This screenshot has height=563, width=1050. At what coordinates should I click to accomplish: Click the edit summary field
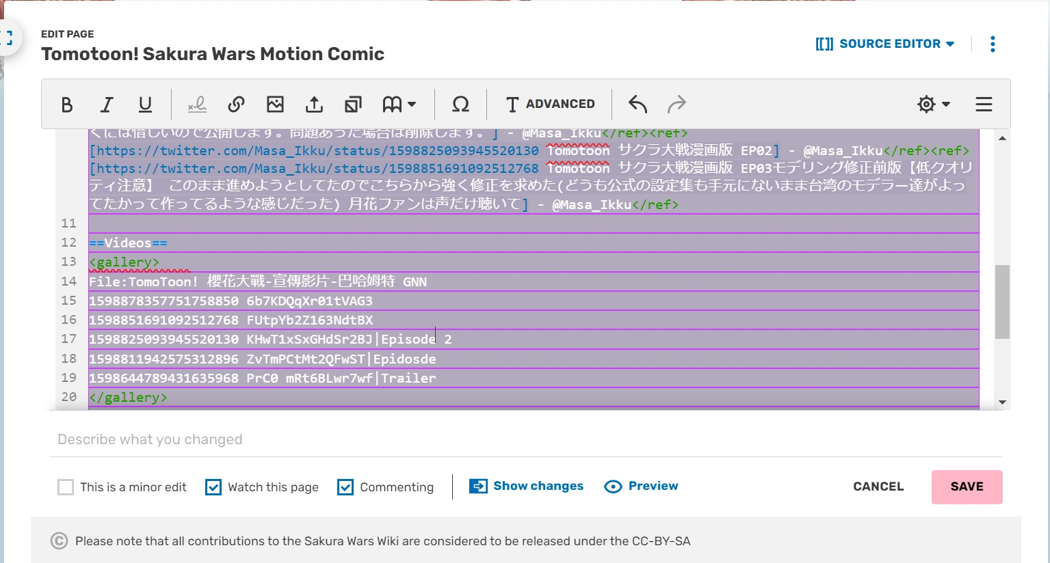(274, 439)
